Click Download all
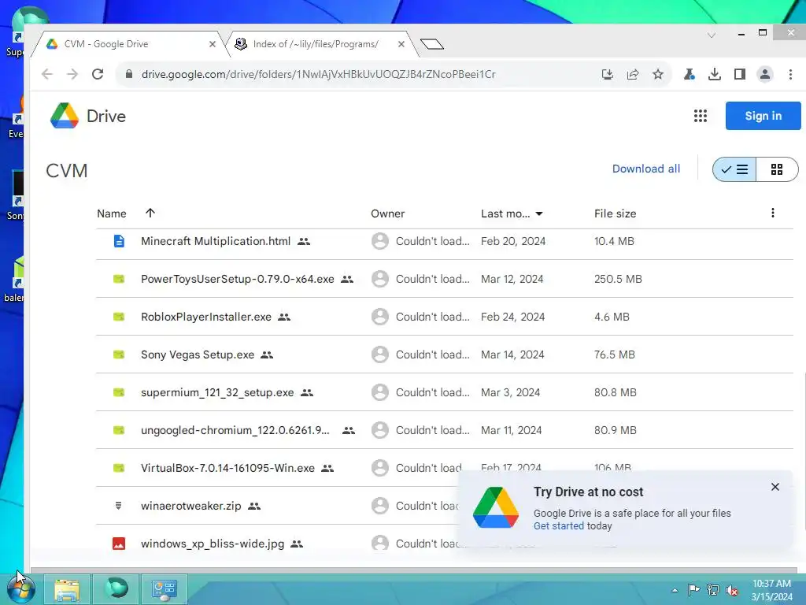Viewport: 806px width, 605px height. click(x=645, y=169)
